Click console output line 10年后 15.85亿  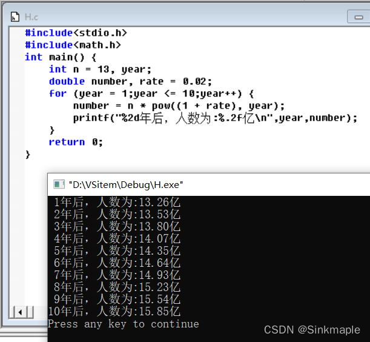(114, 311)
